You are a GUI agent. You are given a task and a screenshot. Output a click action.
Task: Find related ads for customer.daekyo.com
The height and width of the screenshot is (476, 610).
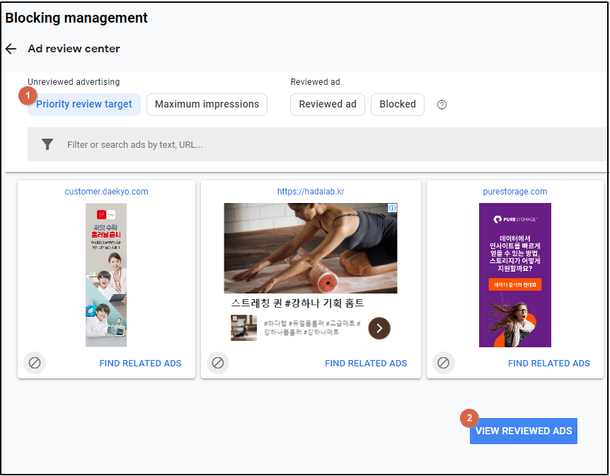[140, 363]
